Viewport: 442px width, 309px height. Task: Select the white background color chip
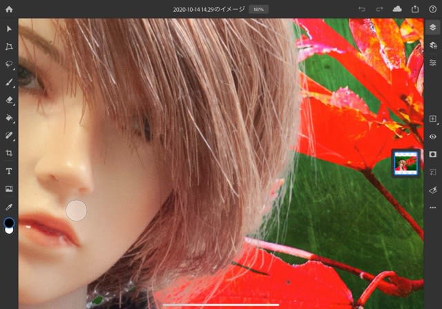[9, 230]
